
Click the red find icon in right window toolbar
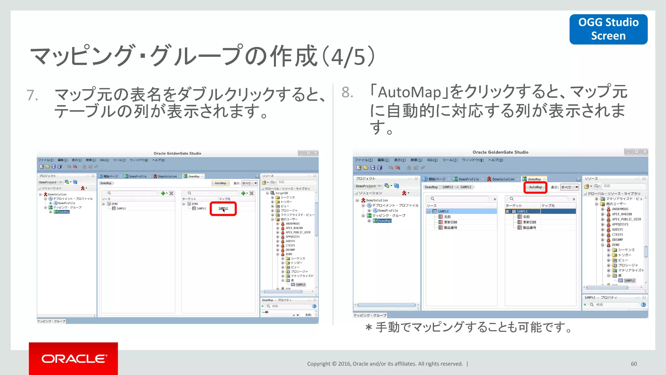click(398, 168)
